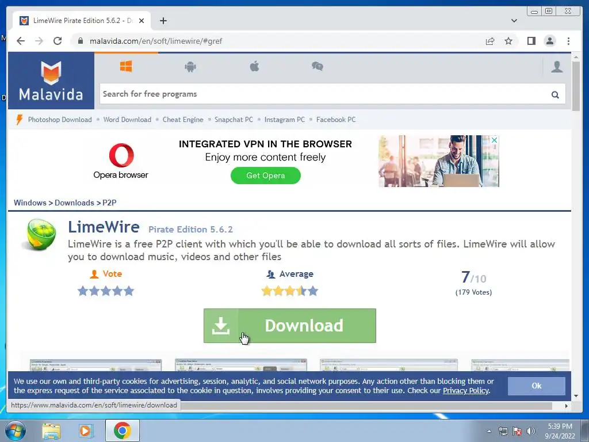Click the magnifier search icon
Image resolution: width=589 pixels, height=442 pixels.
(555, 95)
